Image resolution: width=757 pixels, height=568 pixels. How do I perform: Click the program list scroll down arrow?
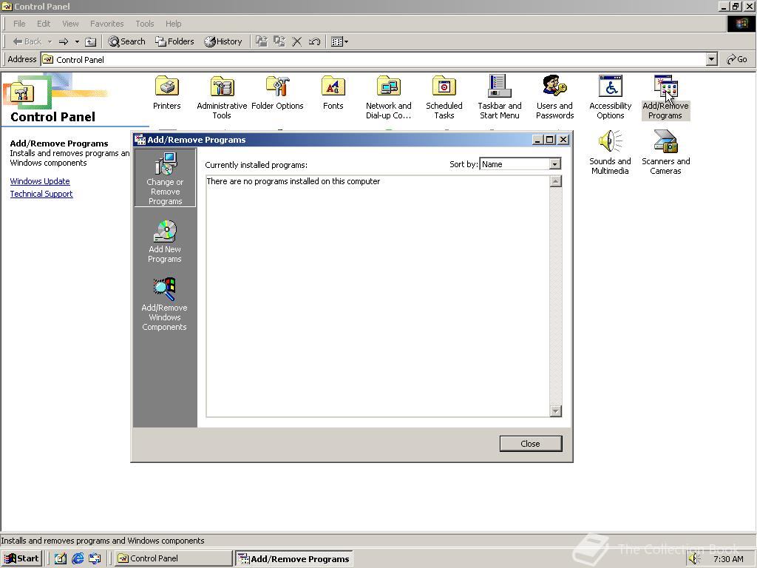click(556, 411)
